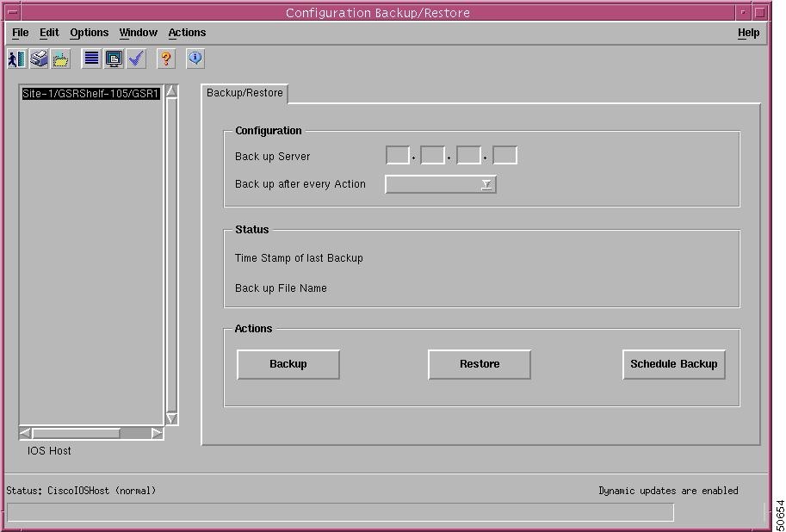Click second octet of Back up Server
The image size is (786, 532).
point(432,156)
